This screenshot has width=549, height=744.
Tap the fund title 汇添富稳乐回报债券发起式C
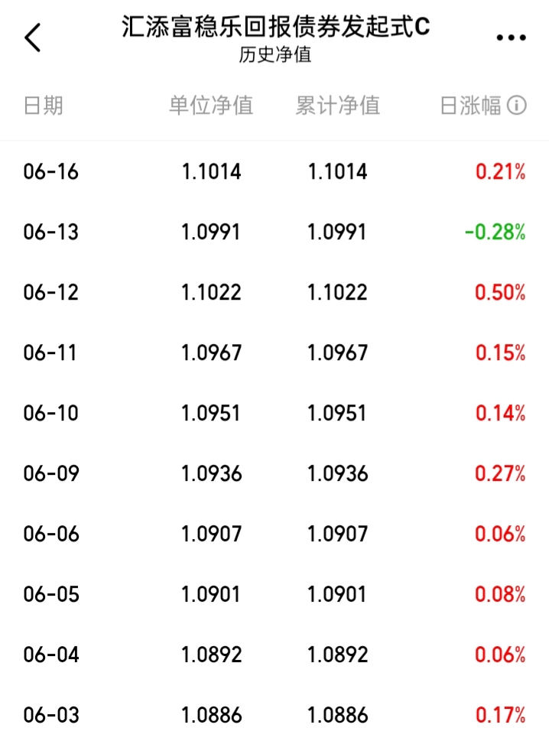coord(276,26)
